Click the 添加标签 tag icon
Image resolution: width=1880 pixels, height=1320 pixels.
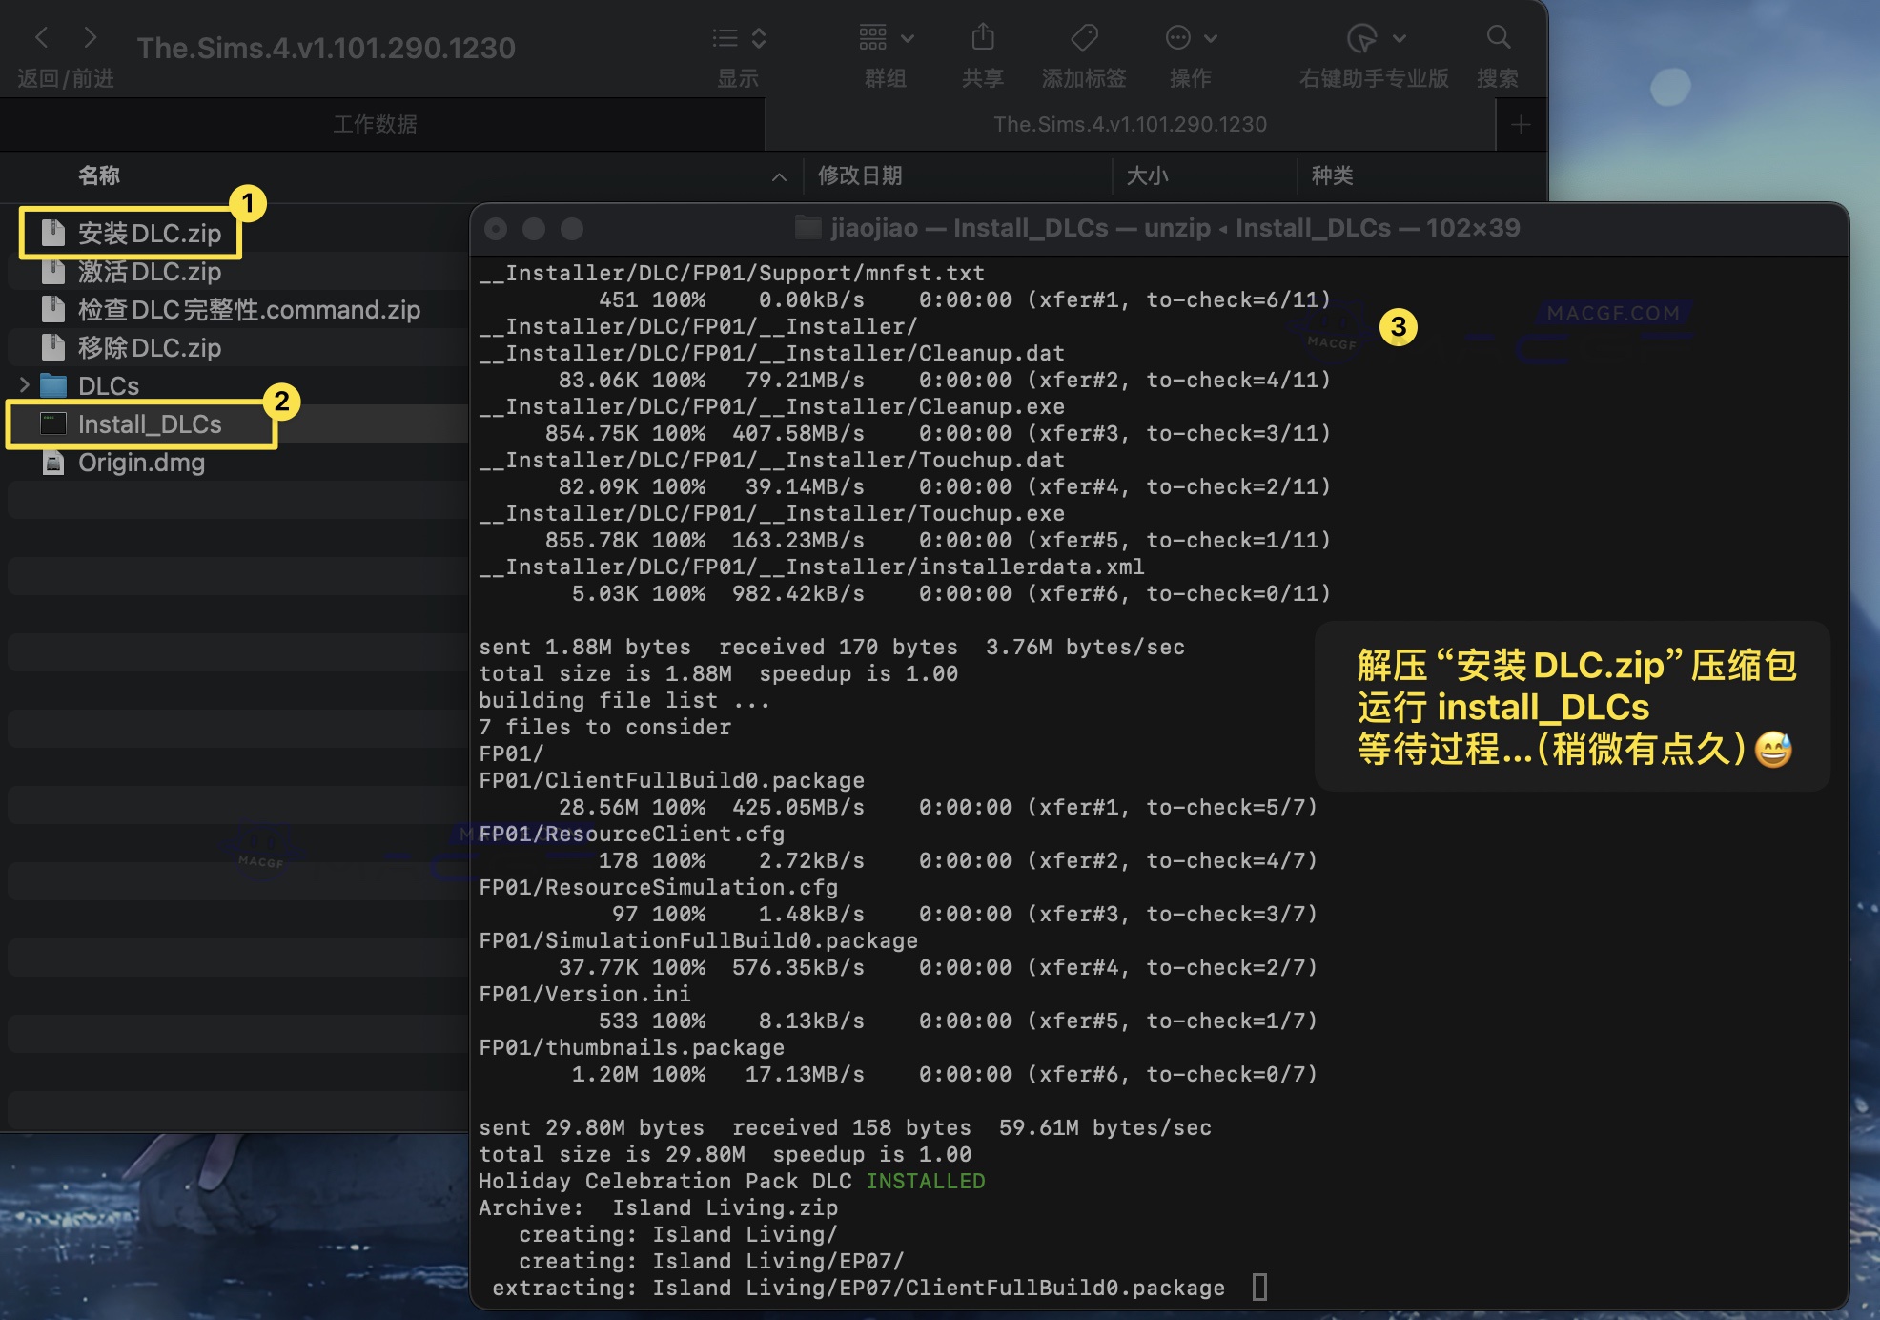1085,38
